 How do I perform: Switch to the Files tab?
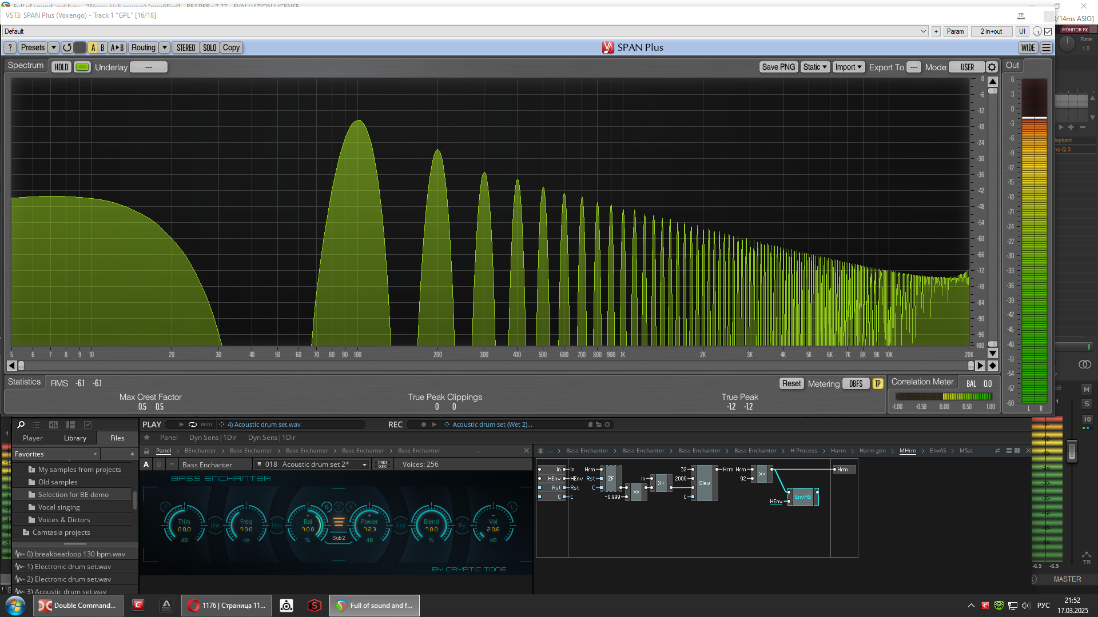point(117,438)
